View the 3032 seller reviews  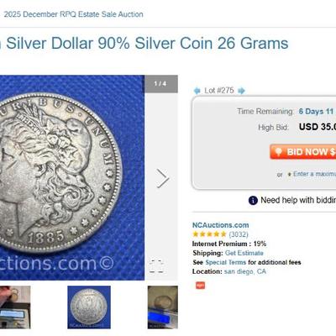click(x=239, y=234)
